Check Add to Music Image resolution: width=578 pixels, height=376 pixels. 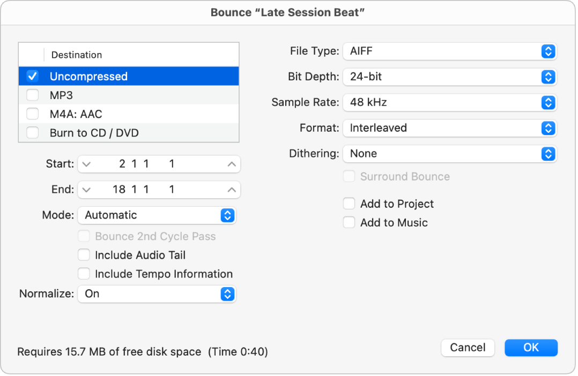coord(349,223)
